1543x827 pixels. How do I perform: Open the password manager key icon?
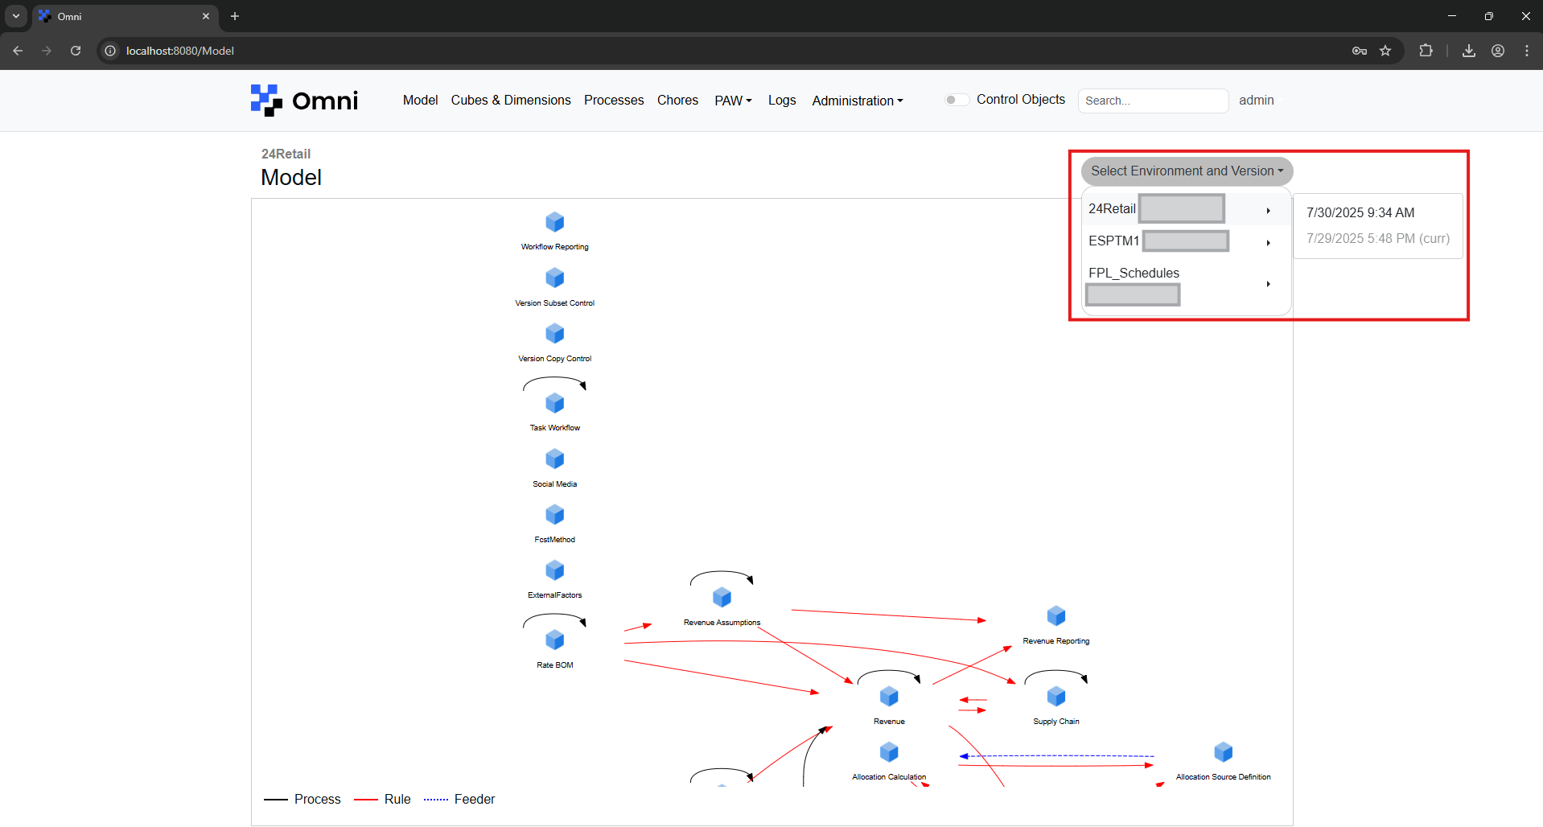click(x=1360, y=51)
